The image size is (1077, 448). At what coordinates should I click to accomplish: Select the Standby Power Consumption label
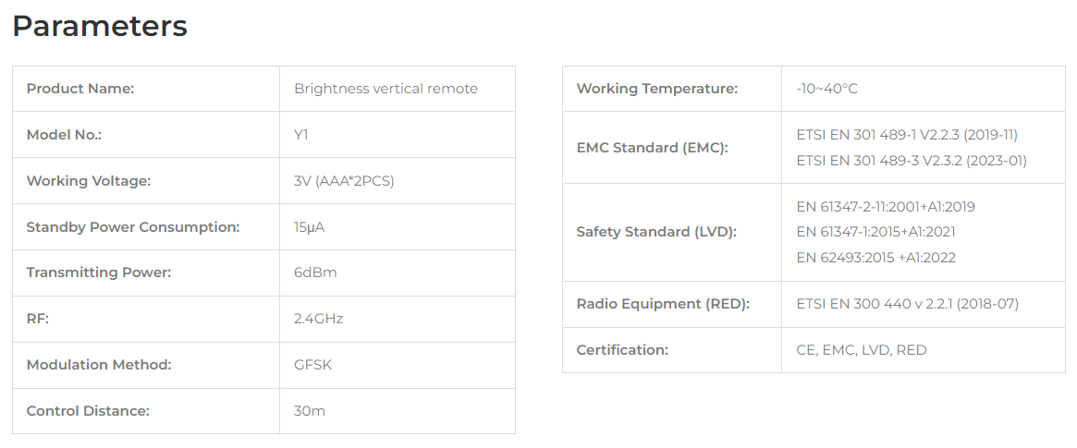132,226
